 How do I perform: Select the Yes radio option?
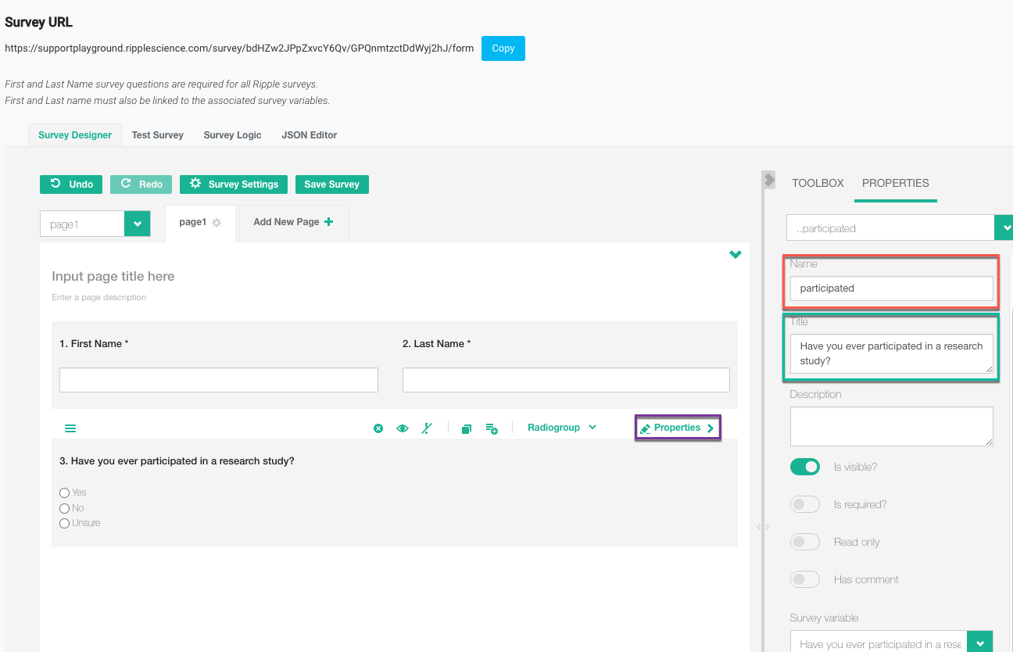pyautogui.click(x=65, y=493)
